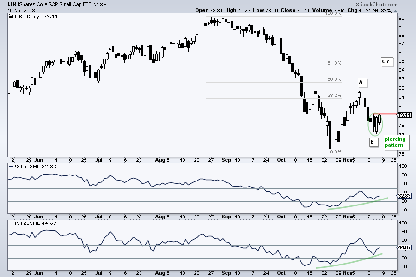This screenshot has width=416, height=277.
Task: Click the High 79.23 value
Action: (238, 10)
